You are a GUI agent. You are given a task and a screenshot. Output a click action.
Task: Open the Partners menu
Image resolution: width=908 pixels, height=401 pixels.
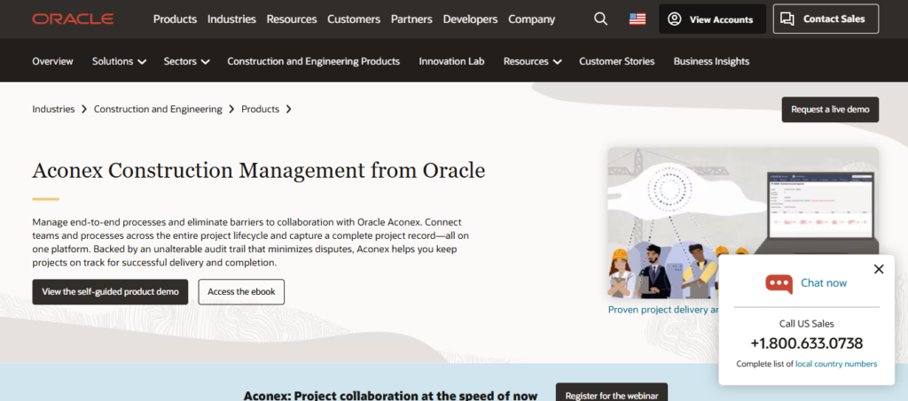(x=411, y=19)
